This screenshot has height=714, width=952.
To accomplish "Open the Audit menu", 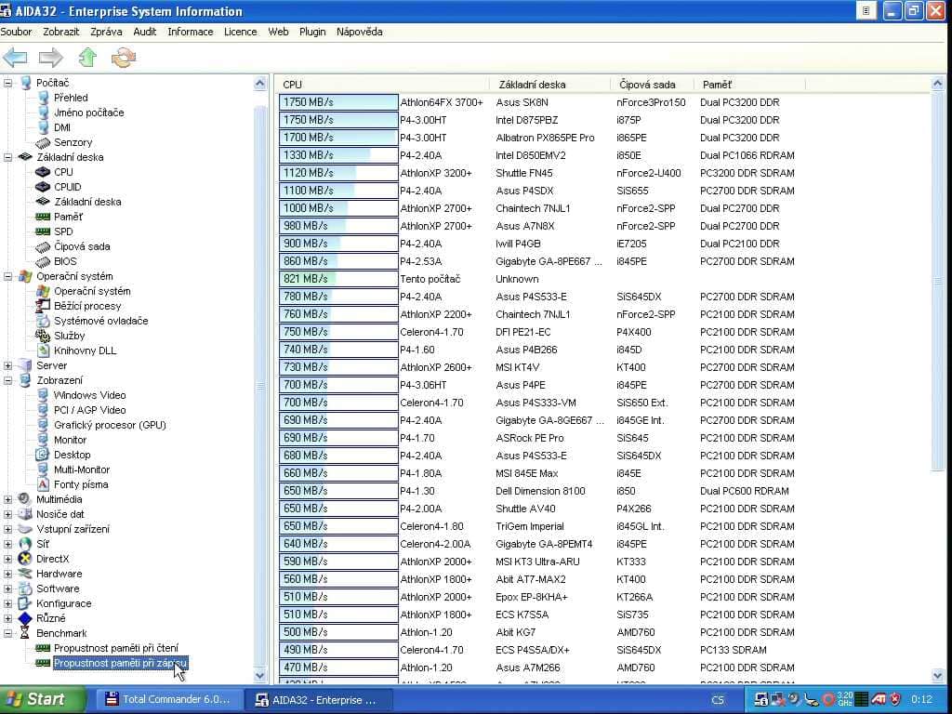I will pyautogui.click(x=144, y=32).
